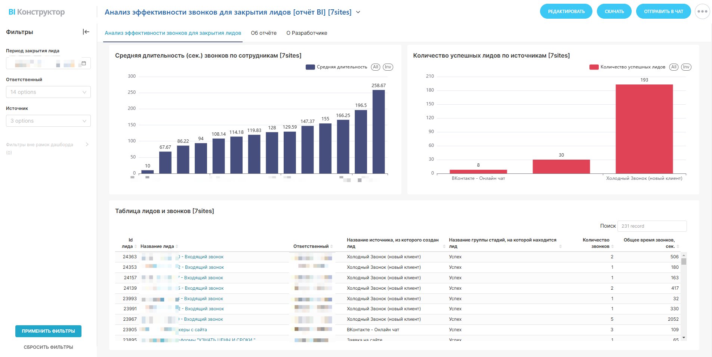Toggle All in the Средняя длительность legend
The image size is (712, 357).
point(376,67)
